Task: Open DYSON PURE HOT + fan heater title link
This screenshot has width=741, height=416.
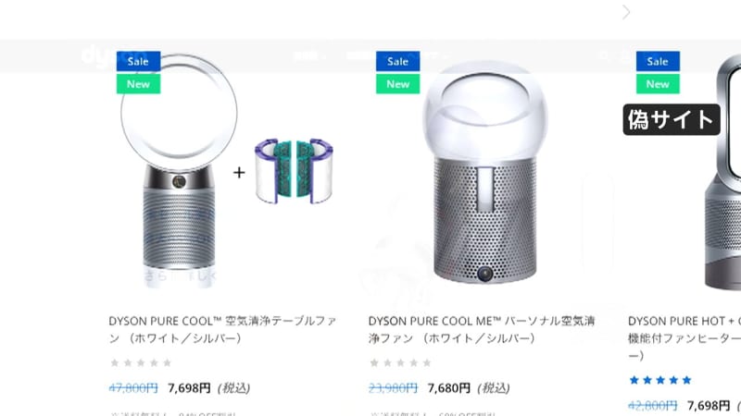Action: click(684, 337)
